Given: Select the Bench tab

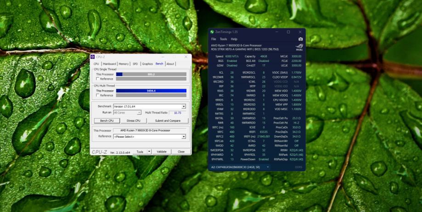Looking at the screenshot, I should [x=159, y=64].
